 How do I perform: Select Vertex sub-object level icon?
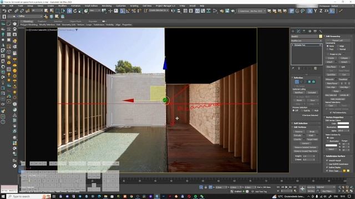click(x=297, y=82)
